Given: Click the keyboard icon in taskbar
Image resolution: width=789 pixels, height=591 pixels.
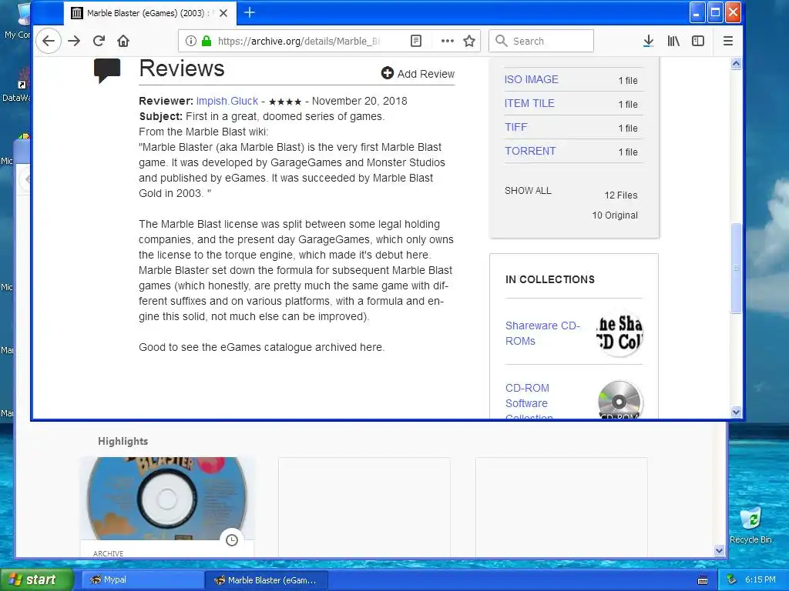Looking at the screenshot, I should [x=703, y=580].
